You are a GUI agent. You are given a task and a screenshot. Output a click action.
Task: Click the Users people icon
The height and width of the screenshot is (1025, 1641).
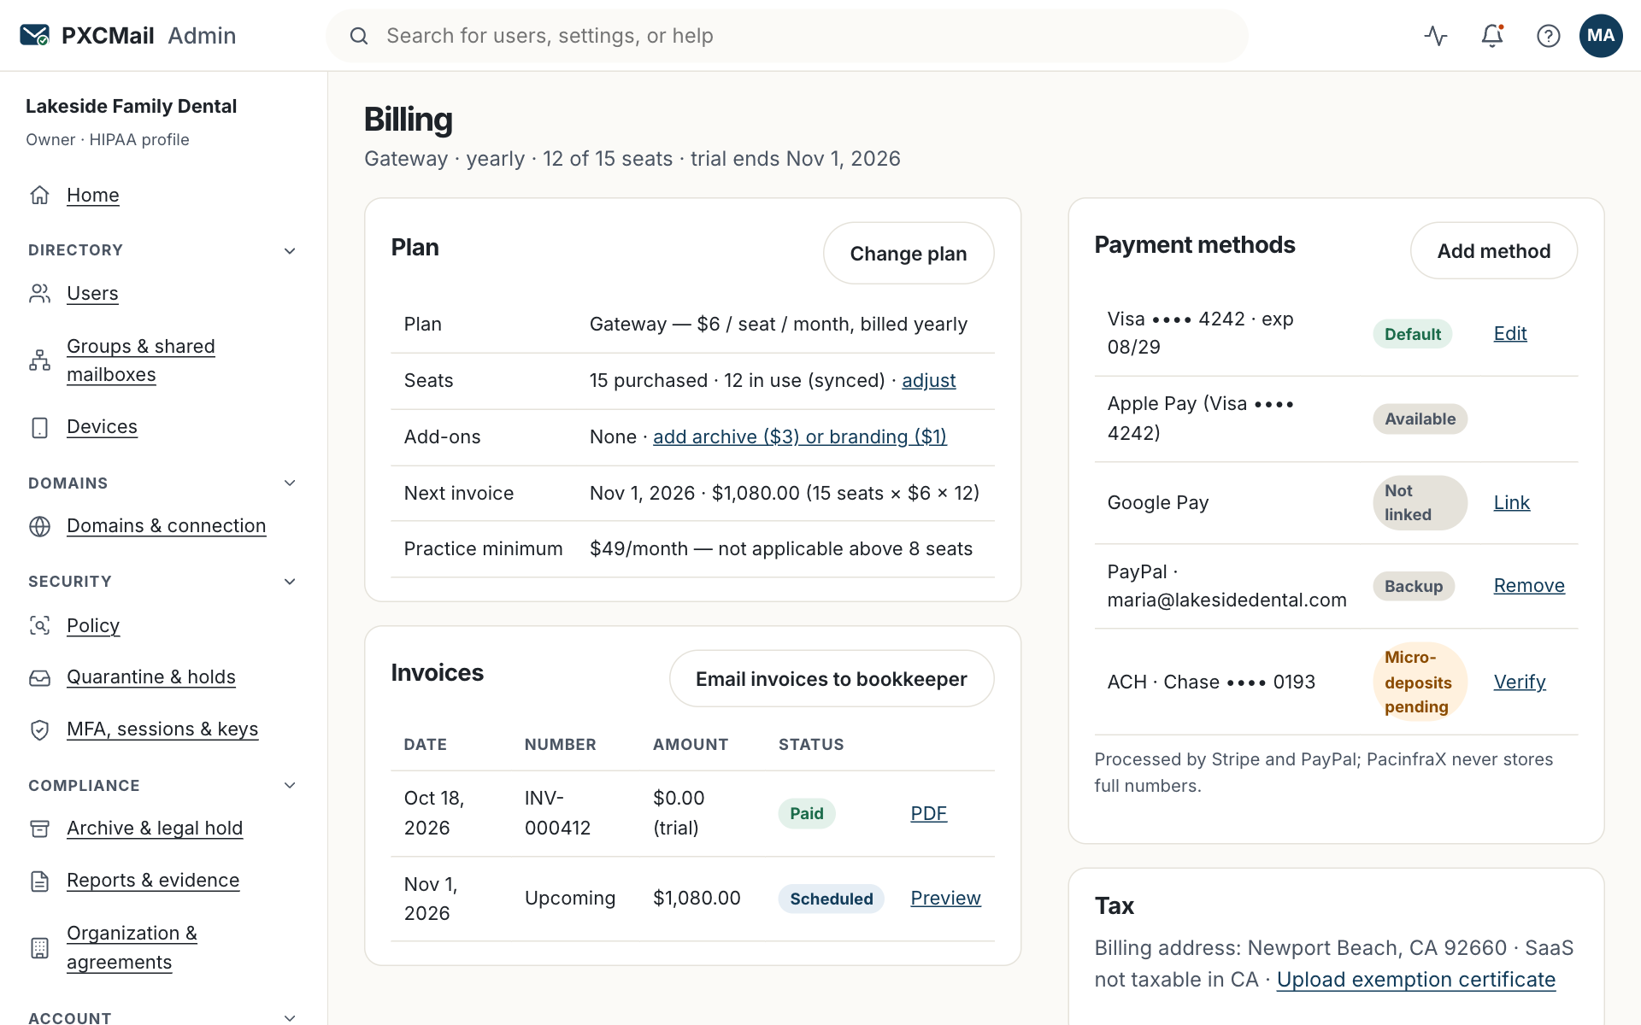point(39,293)
